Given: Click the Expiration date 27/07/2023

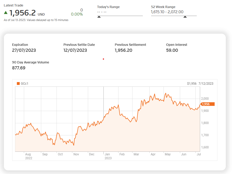Looking at the screenshot, I should 24,50.
